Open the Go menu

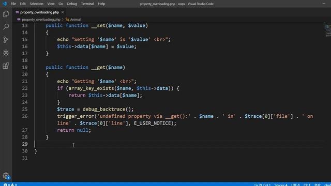tap(61, 4)
